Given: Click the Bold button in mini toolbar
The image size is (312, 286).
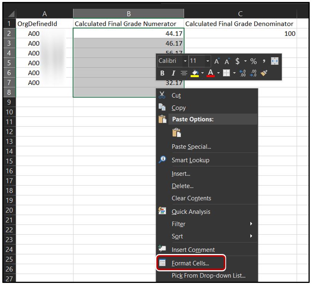Looking at the screenshot, I should (x=162, y=73).
